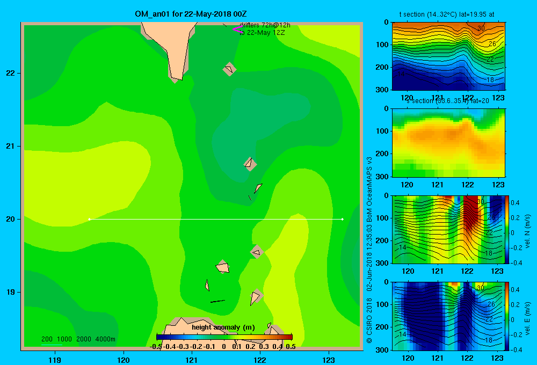Click the height anomaly color bar

click(x=224, y=337)
